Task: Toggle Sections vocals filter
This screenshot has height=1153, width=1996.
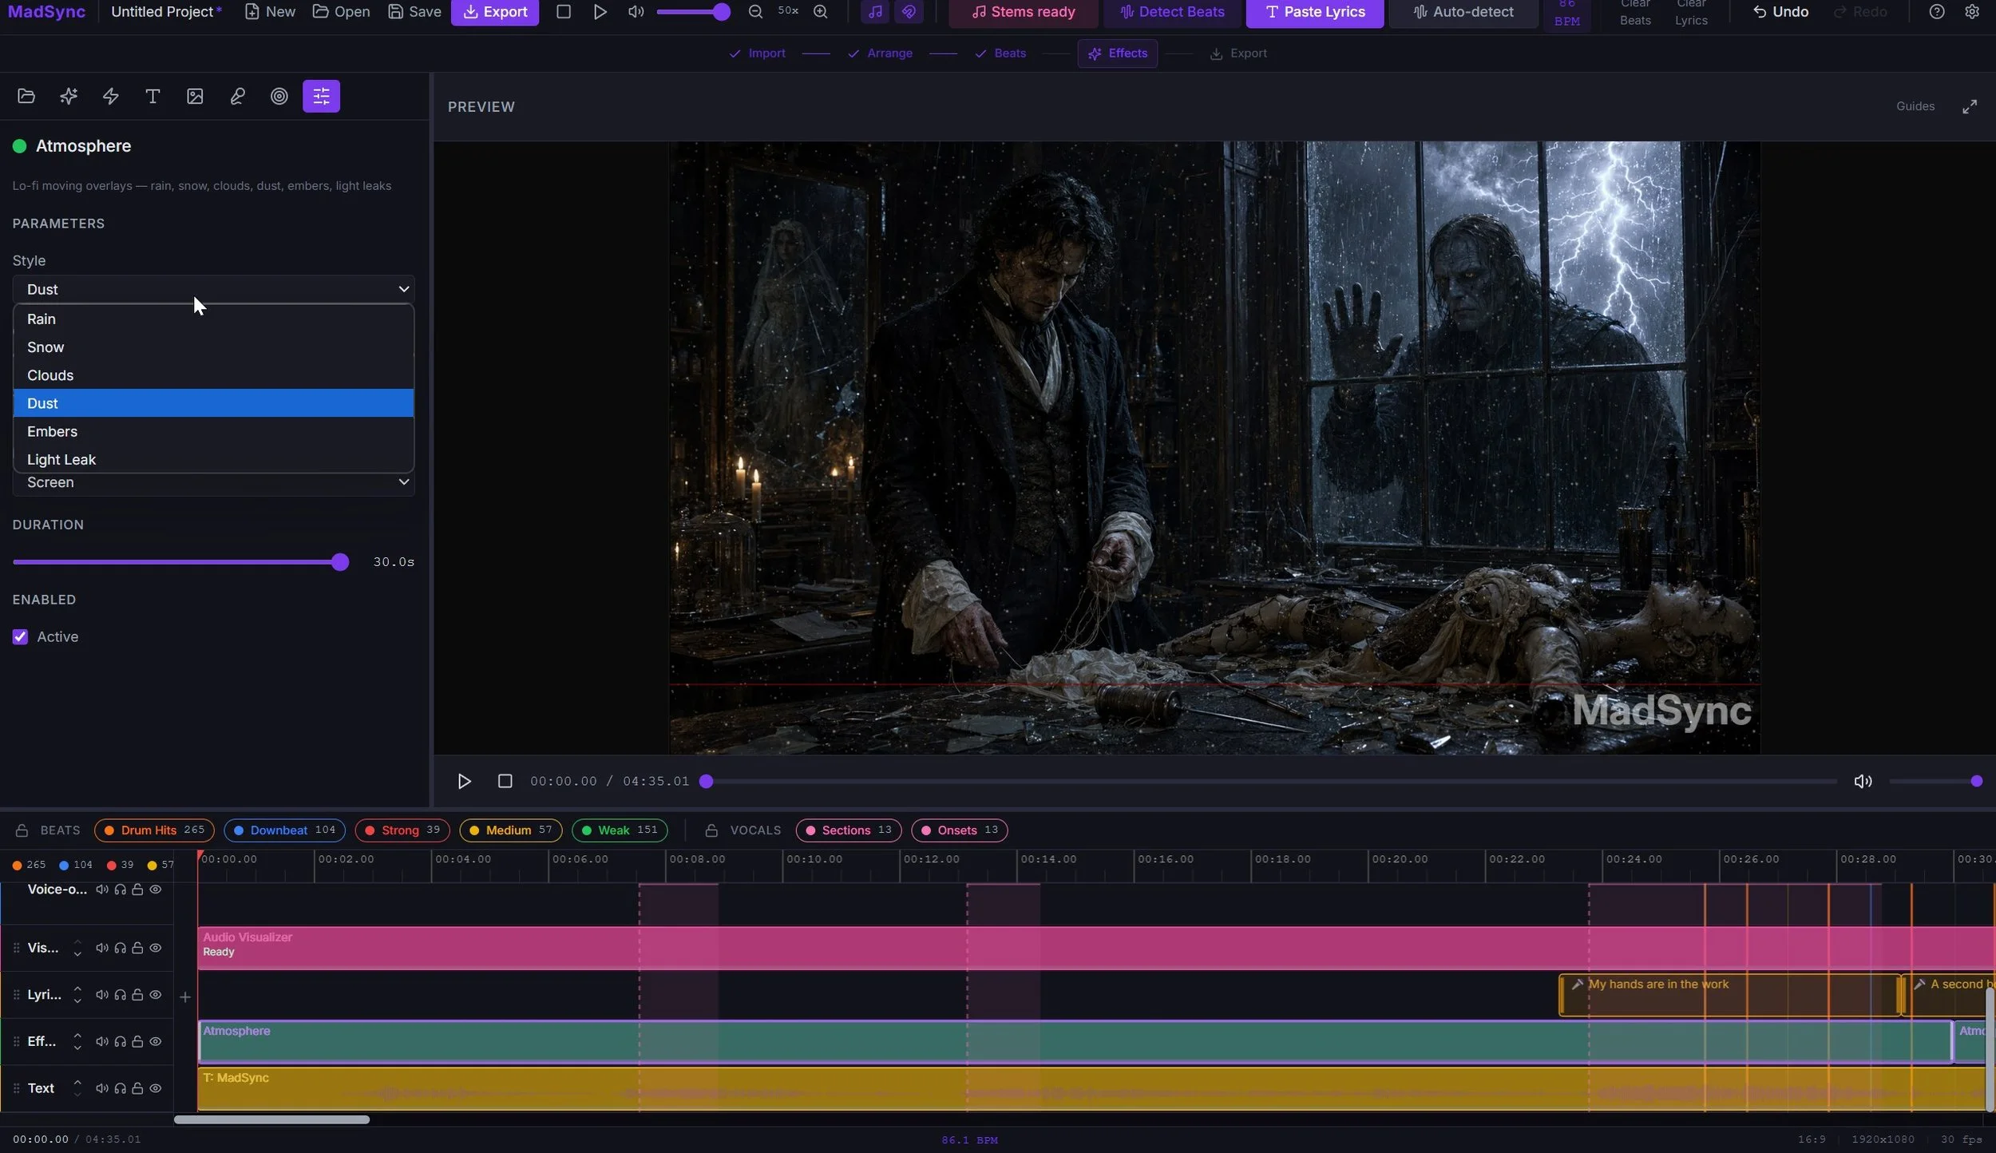Action: 849,830
